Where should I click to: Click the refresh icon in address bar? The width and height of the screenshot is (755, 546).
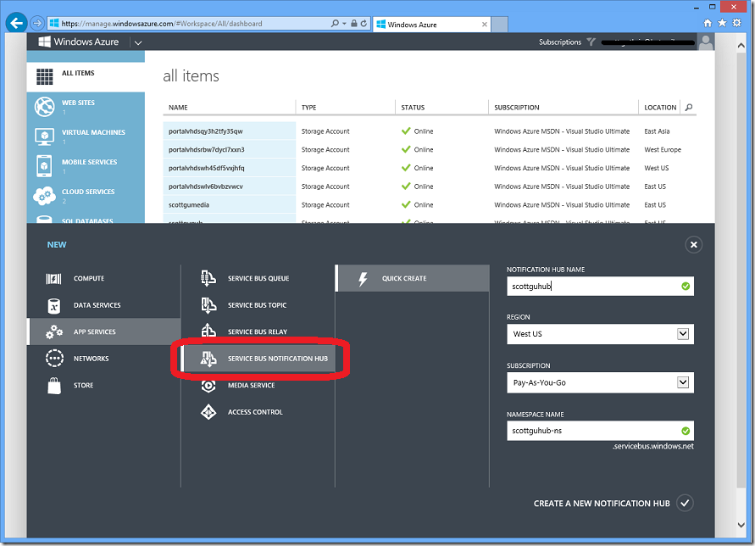(364, 23)
